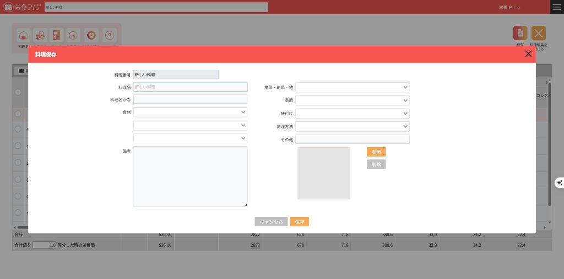Click the table's vertical scrollbar
The width and height of the screenshot is (564, 279).
coord(549,143)
